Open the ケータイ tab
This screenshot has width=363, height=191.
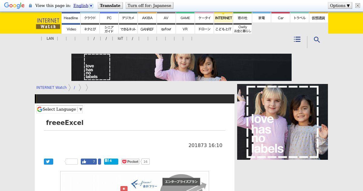pyautogui.click(x=204, y=18)
